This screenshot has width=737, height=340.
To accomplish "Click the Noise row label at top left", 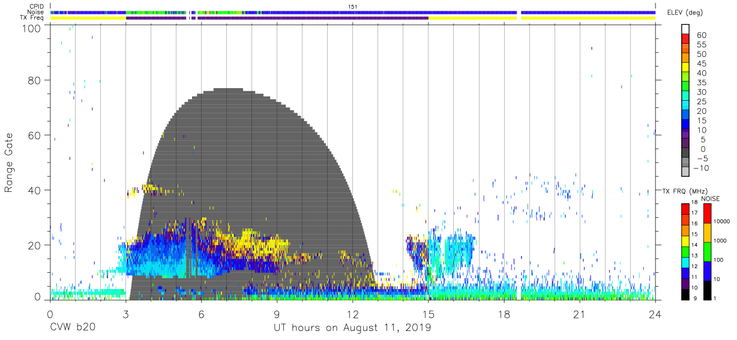I will (x=37, y=12).
